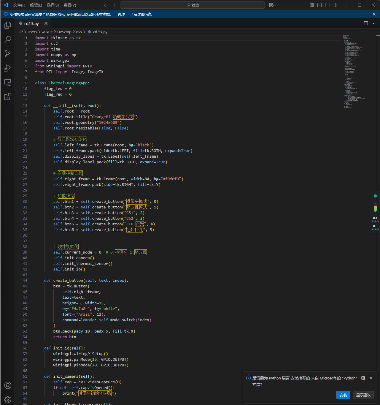Open the Explorer view in activity bar

click(x=8, y=26)
